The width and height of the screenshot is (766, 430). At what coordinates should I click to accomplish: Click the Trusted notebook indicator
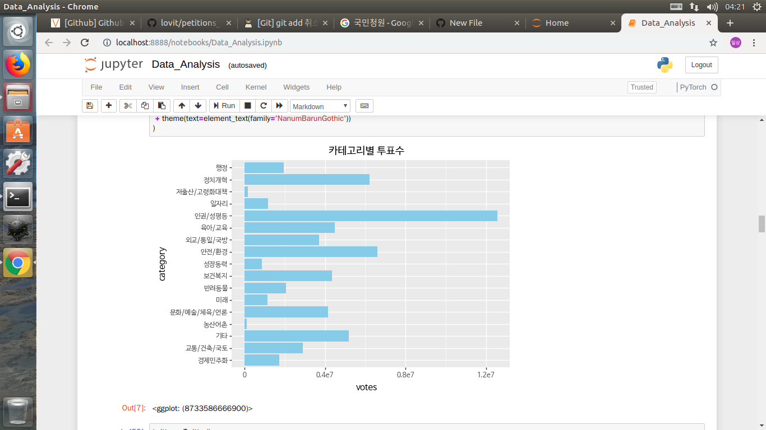point(642,87)
